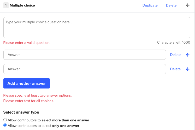Click the 'Allow contributors to select only one answer' label
The height and width of the screenshot is (130, 195).
coord(44,126)
